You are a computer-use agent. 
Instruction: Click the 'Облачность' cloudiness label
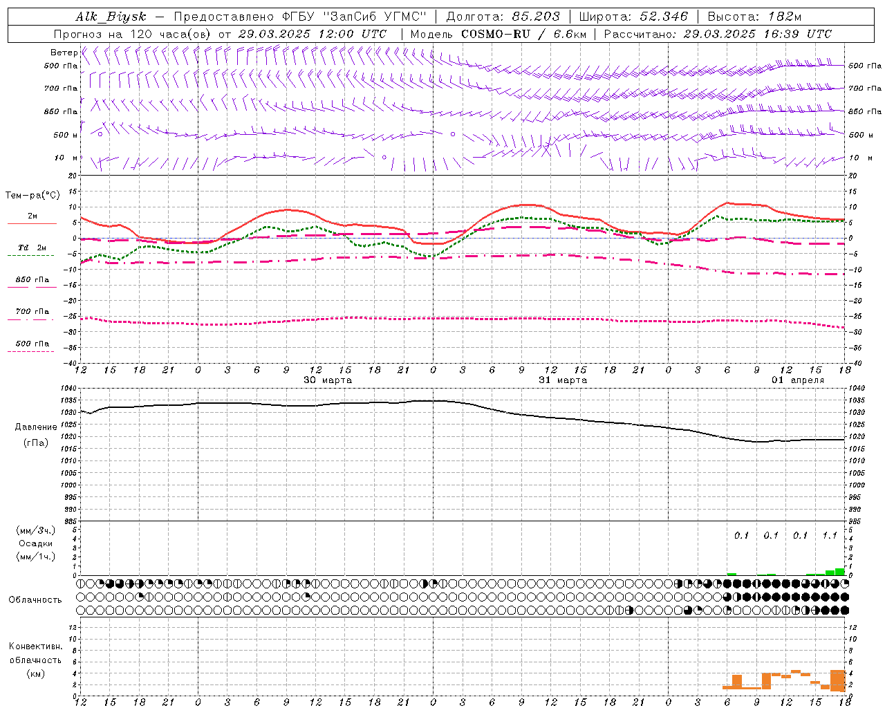(x=35, y=600)
